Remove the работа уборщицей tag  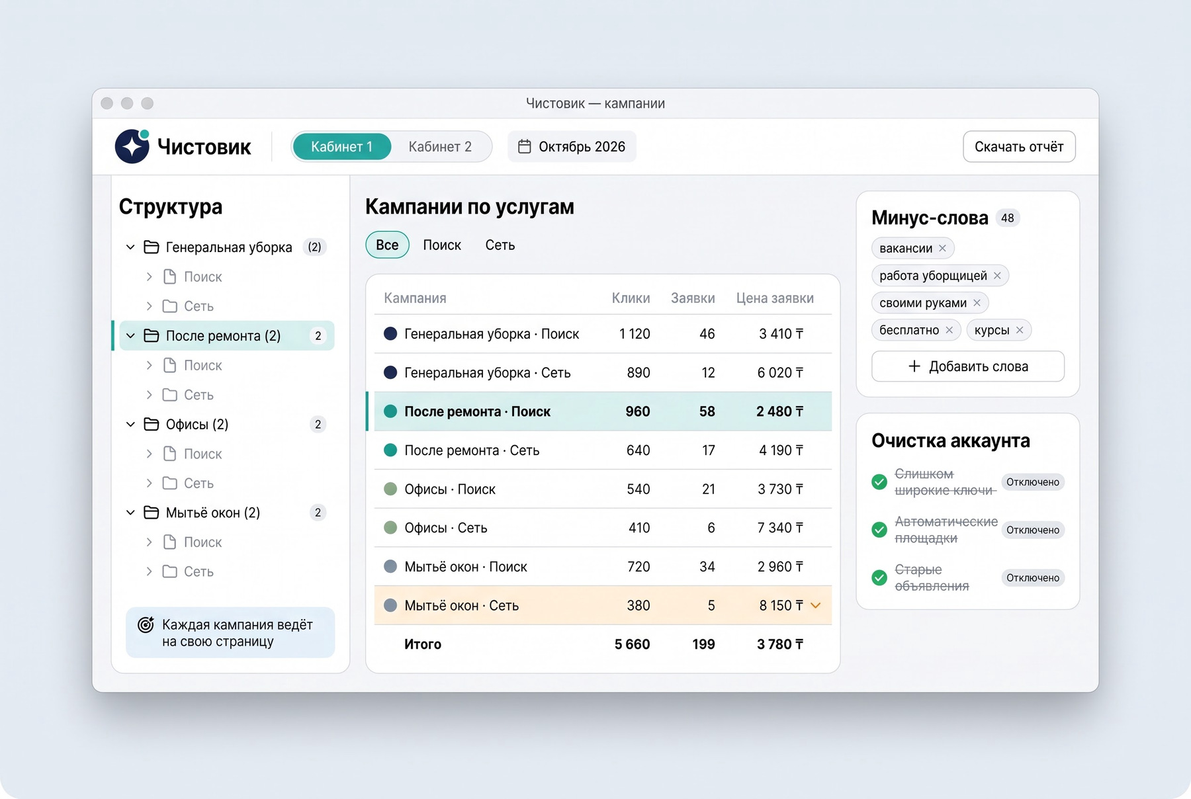tap(997, 276)
